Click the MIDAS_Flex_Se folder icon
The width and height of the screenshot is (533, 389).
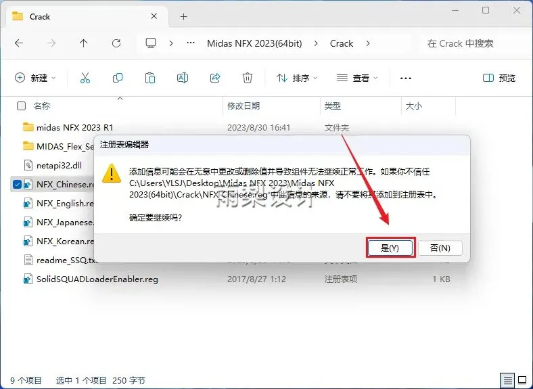point(28,146)
